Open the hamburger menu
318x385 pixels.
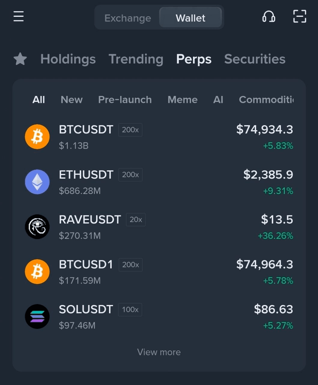click(x=18, y=16)
